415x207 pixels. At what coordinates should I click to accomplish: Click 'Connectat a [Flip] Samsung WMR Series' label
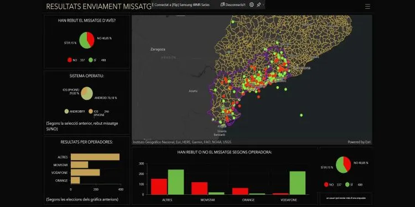point(182,5)
